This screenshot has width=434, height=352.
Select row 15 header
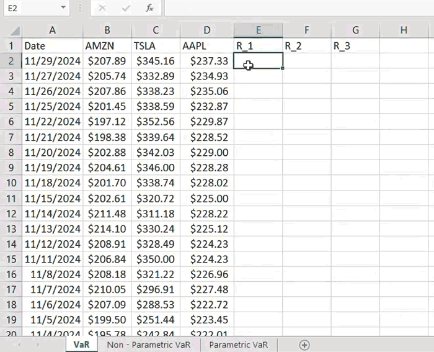click(11, 259)
